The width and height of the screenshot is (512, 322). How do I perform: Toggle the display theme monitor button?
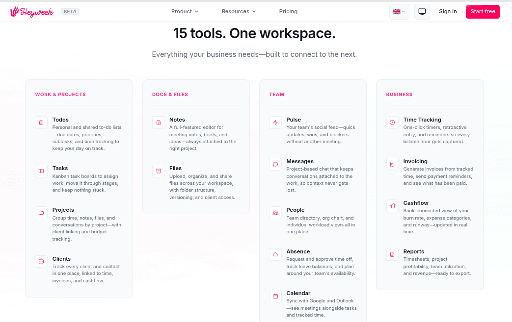click(422, 12)
